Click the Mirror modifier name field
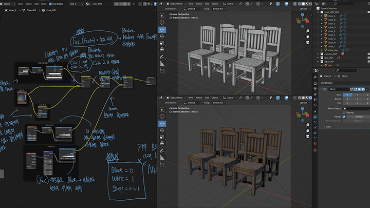This screenshot has width=370, height=208. pyautogui.click(x=339, y=89)
